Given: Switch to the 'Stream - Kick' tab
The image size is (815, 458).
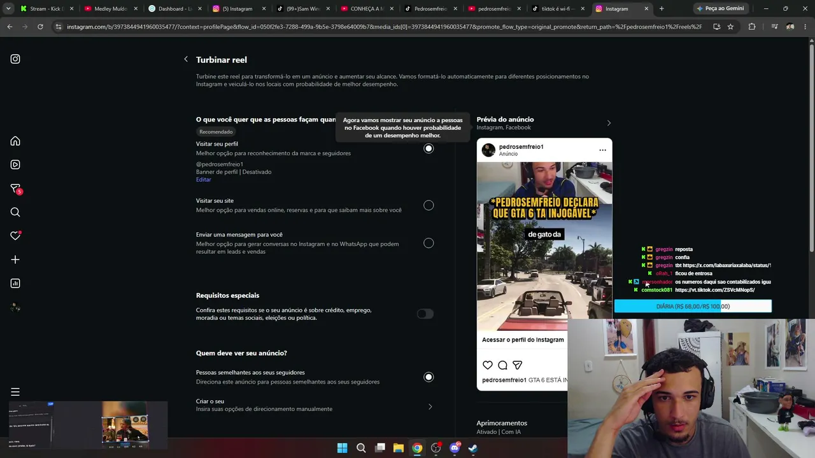Looking at the screenshot, I should (47, 9).
